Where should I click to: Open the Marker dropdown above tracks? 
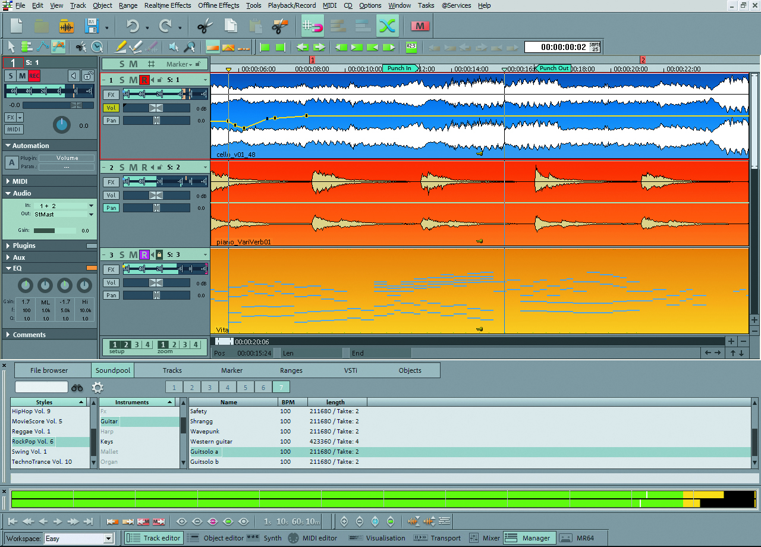coord(180,64)
